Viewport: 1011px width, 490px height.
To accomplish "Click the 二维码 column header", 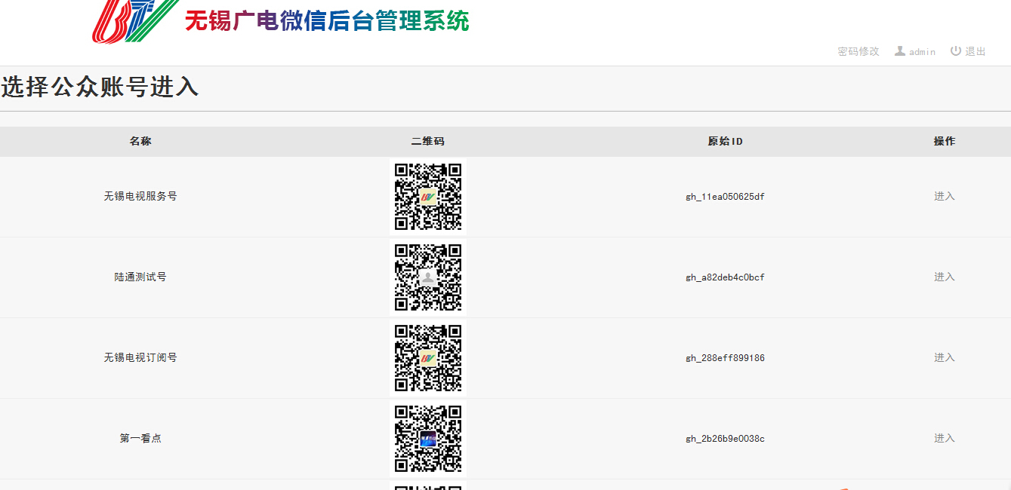I will (x=428, y=141).
